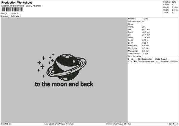Image resolution: width=179 pixels, height=126 pixels.
Task: Click the Max Stitch value 6.7 mm
Action: click(146, 45)
